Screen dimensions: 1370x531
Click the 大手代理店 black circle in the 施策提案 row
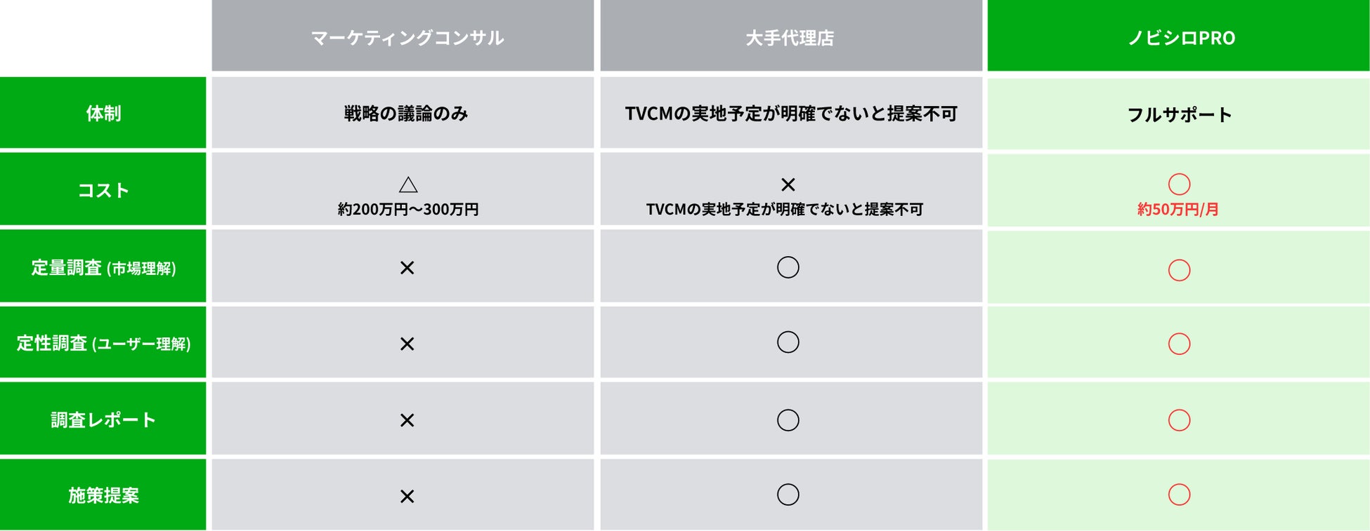point(788,495)
